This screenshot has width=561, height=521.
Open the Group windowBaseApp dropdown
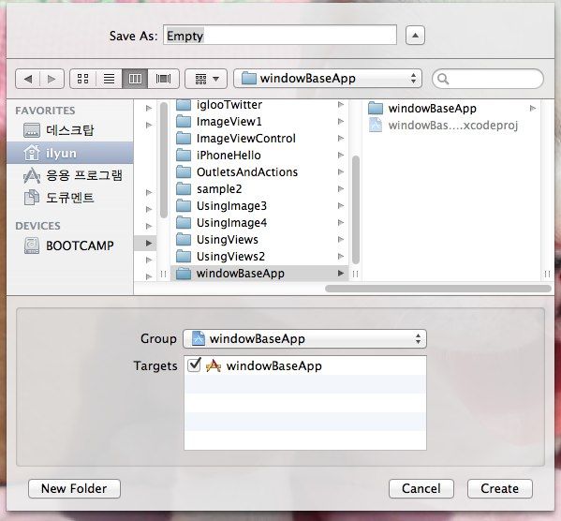(x=304, y=338)
